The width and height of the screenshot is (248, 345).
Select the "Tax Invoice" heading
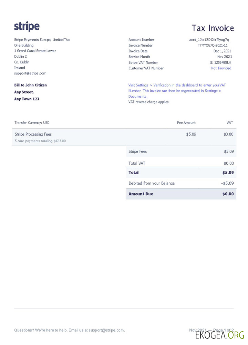[x=213, y=28]
